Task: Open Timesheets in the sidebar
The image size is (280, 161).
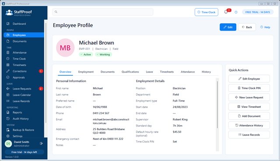Action: tap(24, 65)
